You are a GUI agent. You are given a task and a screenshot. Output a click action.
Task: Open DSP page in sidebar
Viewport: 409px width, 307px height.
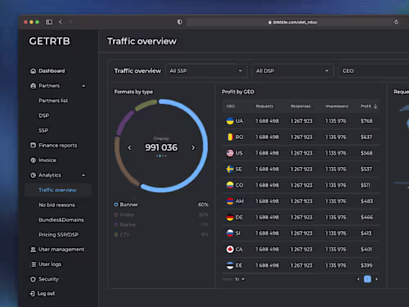coord(44,115)
